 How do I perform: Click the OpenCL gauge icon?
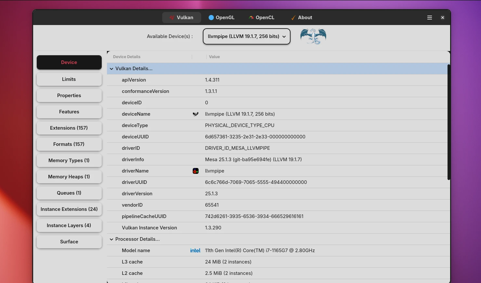(x=251, y=17)
